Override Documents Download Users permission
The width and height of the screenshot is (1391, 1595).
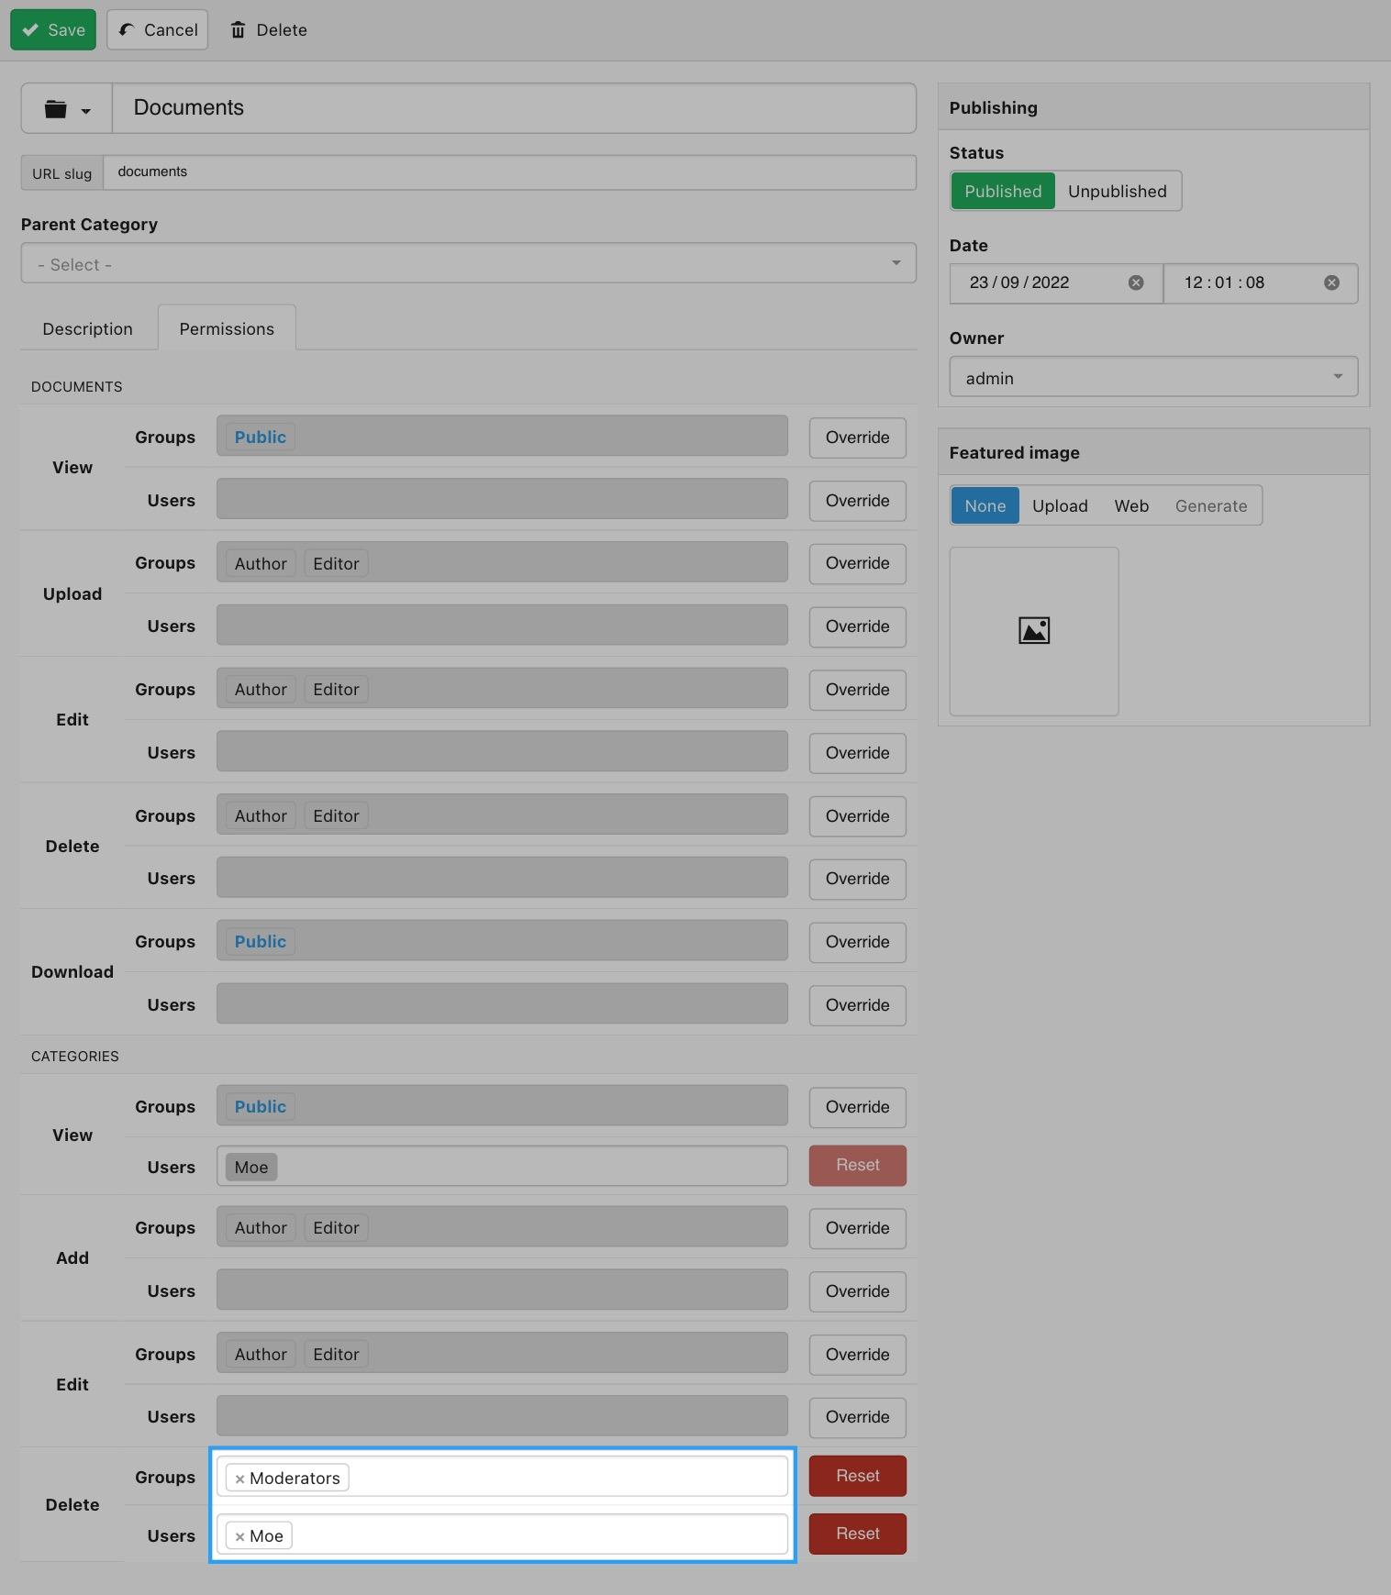coord(857,1005)
